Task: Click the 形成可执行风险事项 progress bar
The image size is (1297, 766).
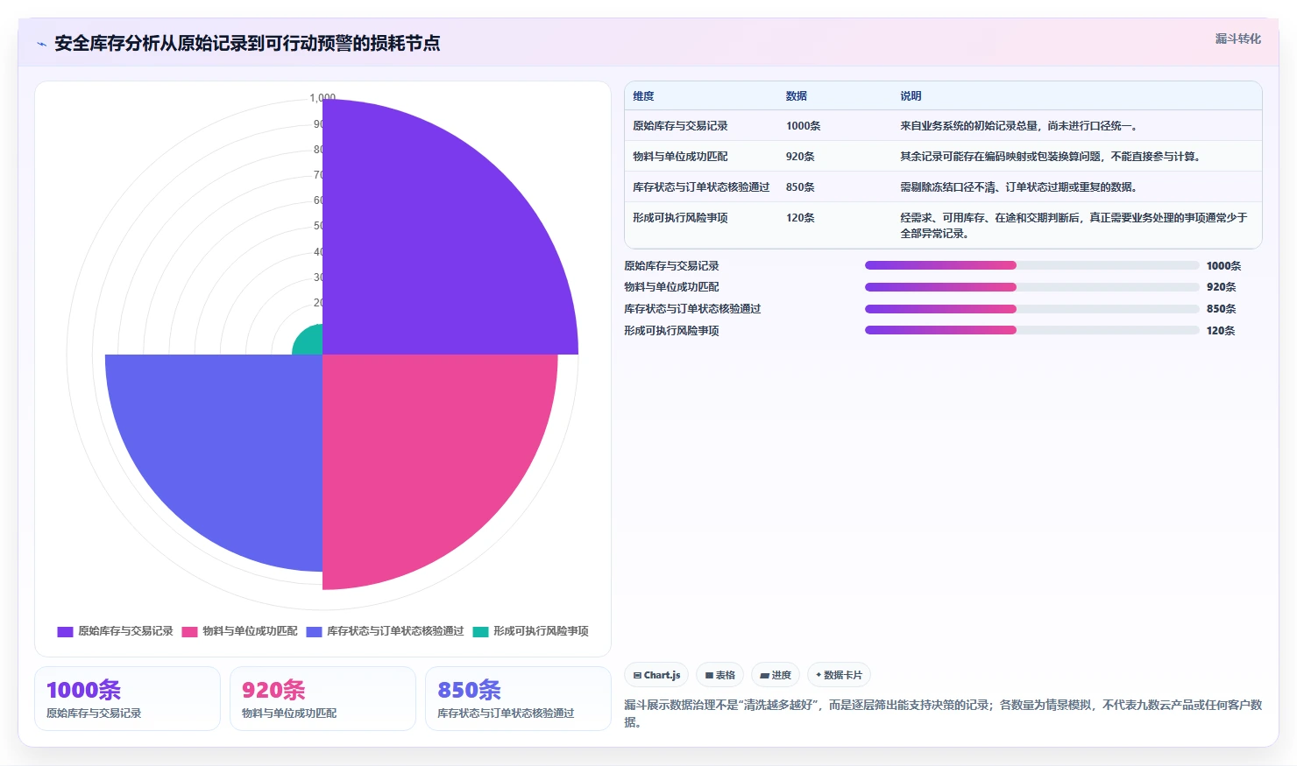Action: coord(1031,330)
